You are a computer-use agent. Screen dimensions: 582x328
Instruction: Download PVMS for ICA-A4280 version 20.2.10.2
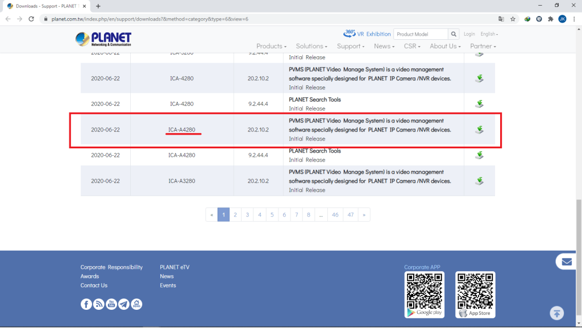(x=479, y=130)
